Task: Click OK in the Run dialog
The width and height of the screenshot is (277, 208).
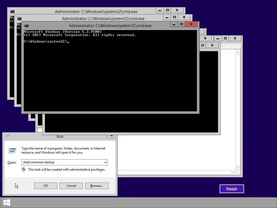Action: [45, 186]
